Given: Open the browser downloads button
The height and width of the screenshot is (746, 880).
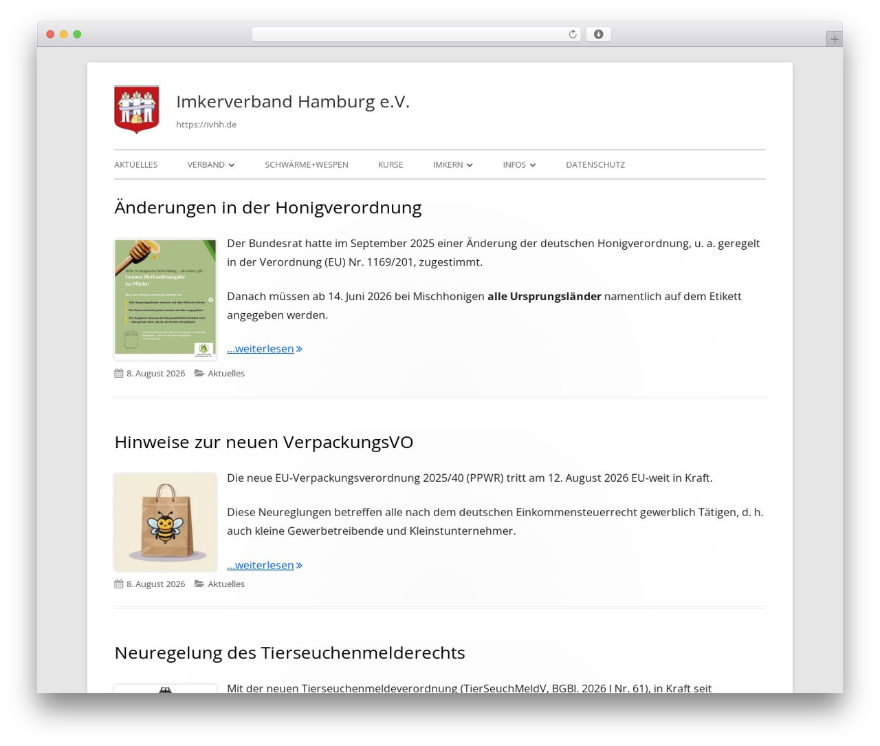Looking at the screenshot, I should 598,34.
